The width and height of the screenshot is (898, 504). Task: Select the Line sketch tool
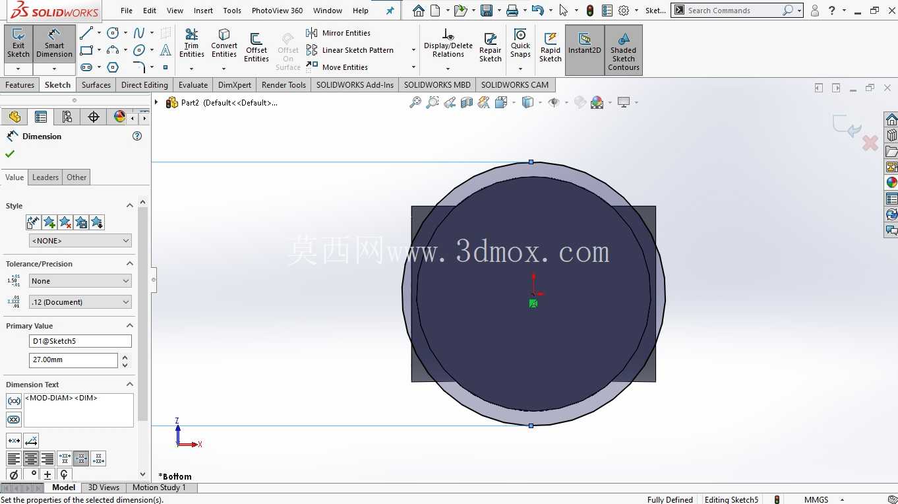86,33
